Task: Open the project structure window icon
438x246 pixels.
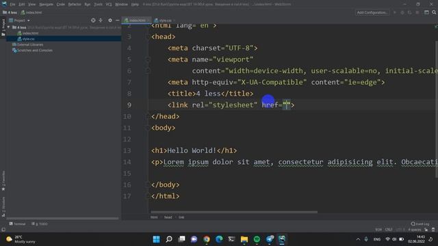Action: 426,12
